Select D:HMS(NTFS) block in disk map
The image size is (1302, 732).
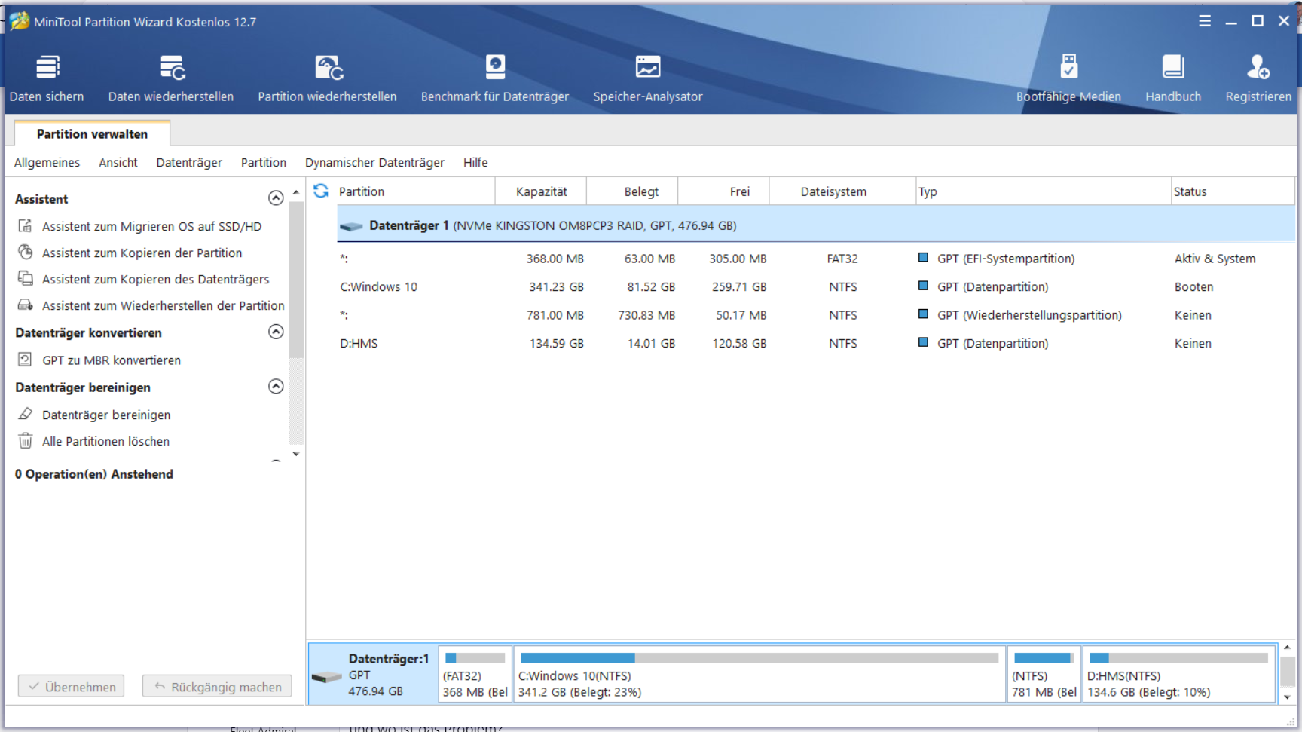[x=1179, y=673]
